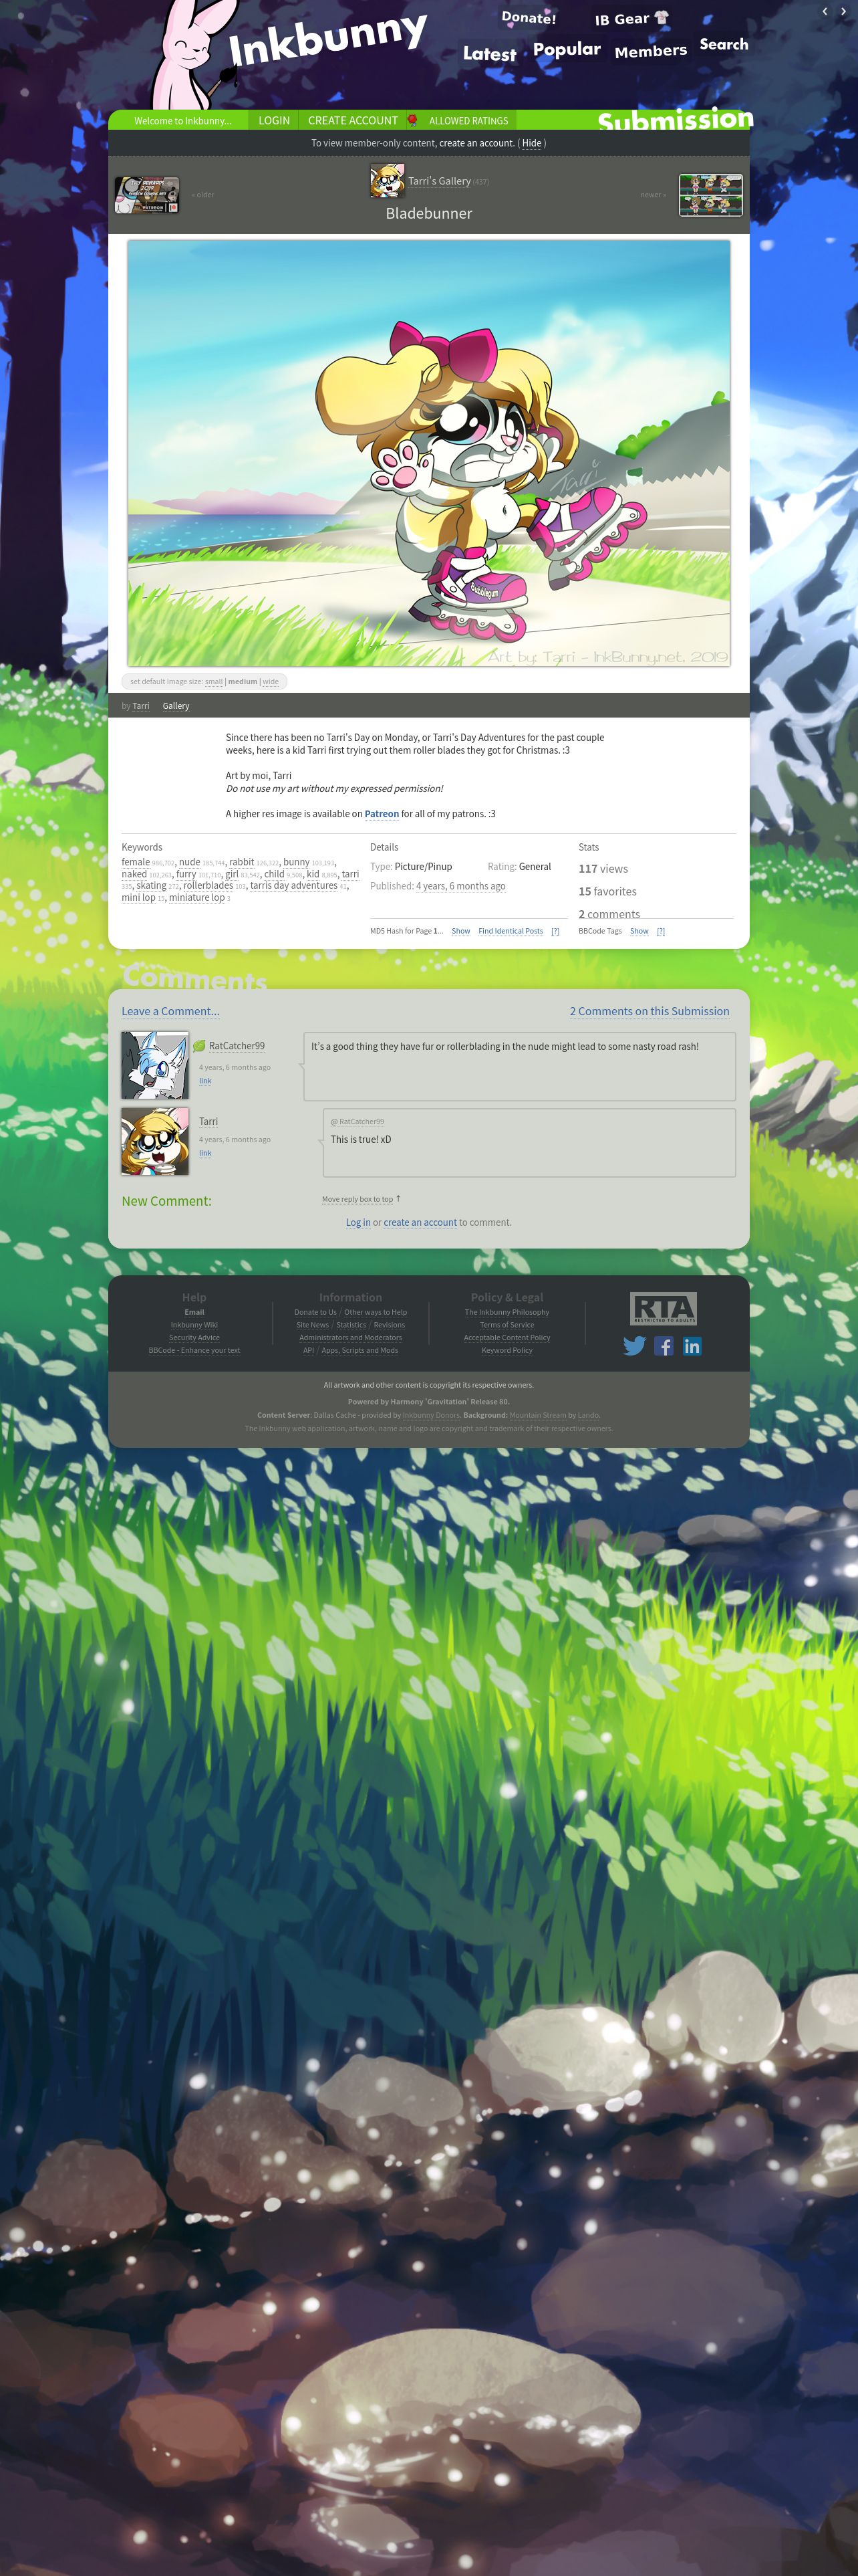Click the [?] help beside Find Identical Posts
The height and width of the screenshot is (2576, 858).
pos(555,931)
